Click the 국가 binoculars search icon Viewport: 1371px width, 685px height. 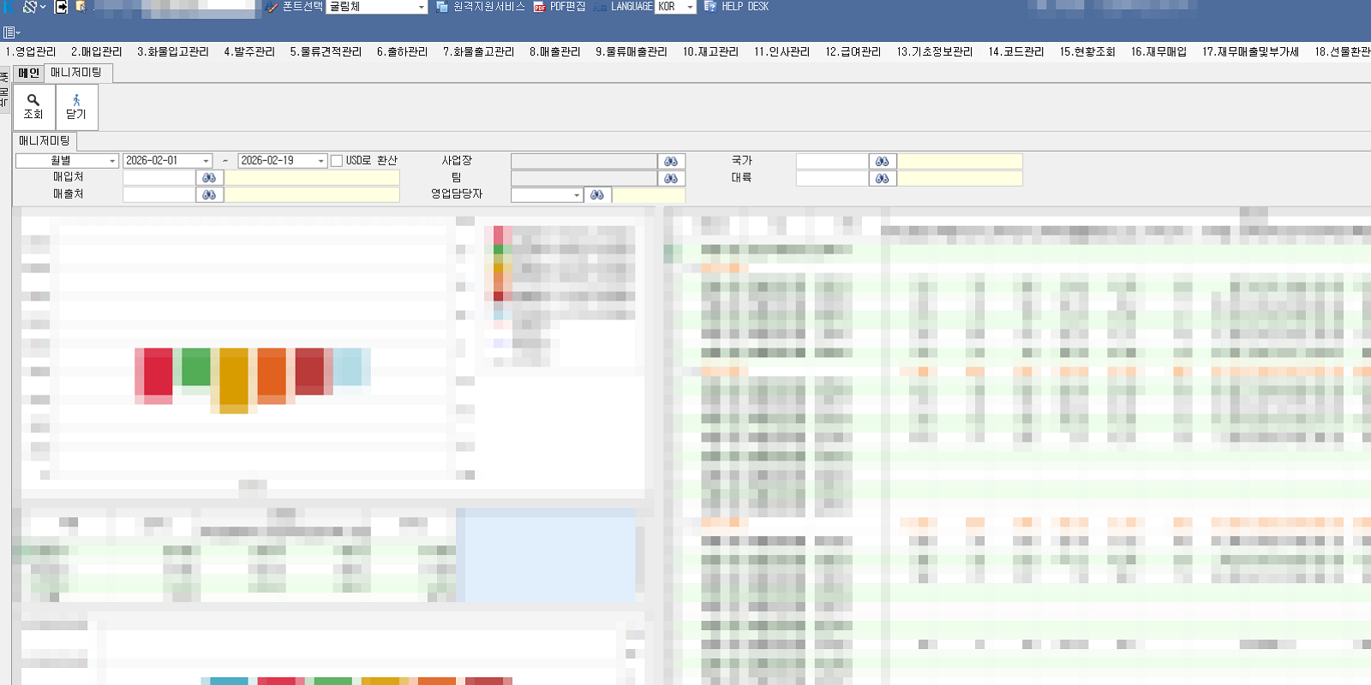[882, 162]
